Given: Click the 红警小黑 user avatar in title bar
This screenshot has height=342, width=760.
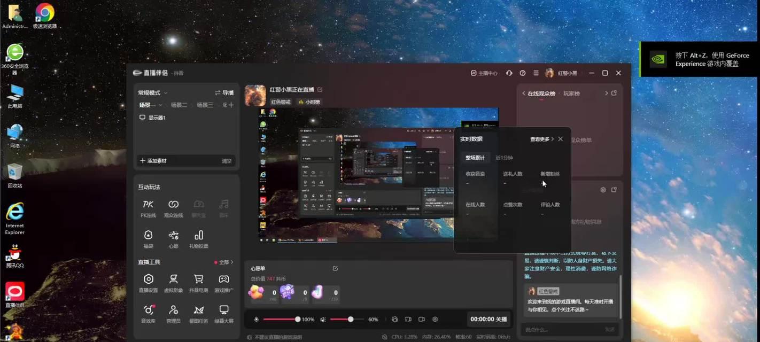Looking at the screenshot, I should (549, 73).
